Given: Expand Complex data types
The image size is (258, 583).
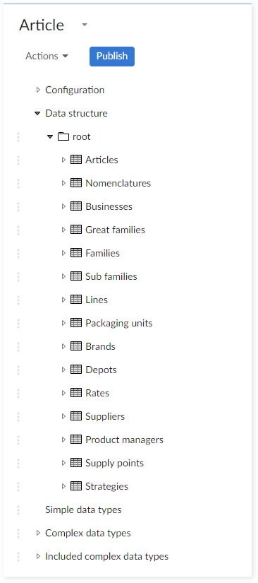Looking at the screenshot, I should coord(37,533).
